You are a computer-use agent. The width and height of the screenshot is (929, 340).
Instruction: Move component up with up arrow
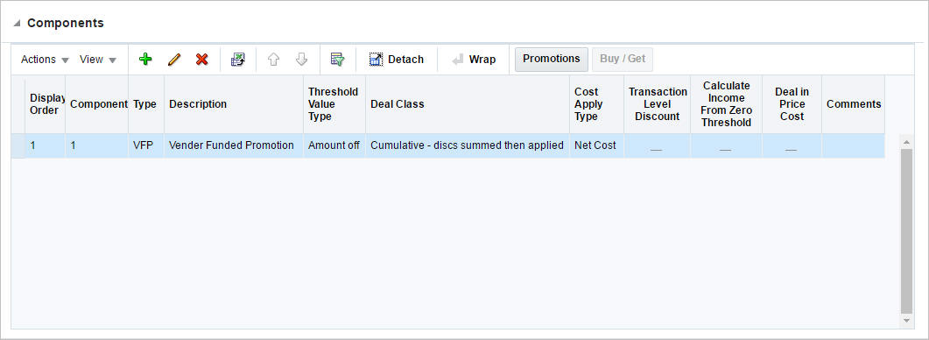(x=273, y=60)
